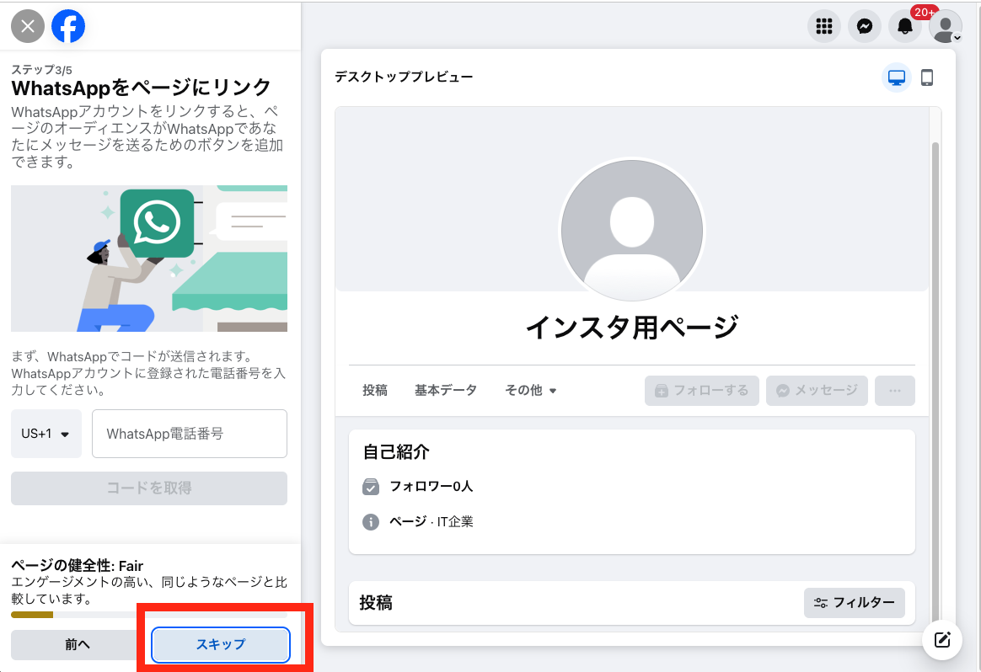Click the followers checkmark icon in 自己紹介

point(369,485)
